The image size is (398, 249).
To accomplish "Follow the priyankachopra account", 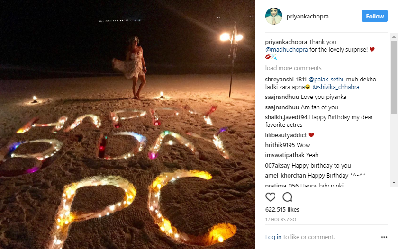I will pos(375,16).
